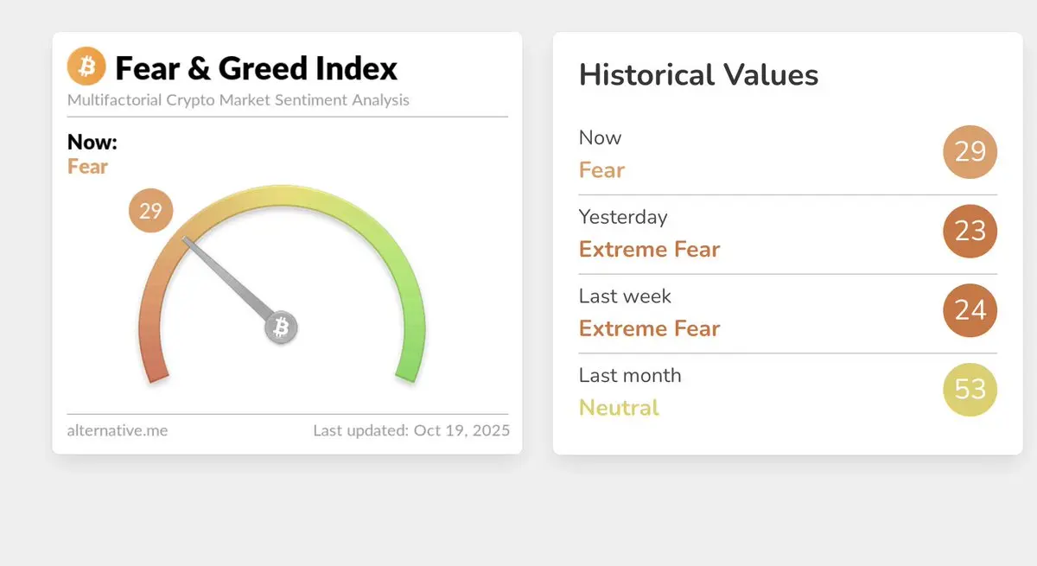This screenshot has height=566, width=1037.
Task: Click the 29 badge on the gauge
Action: [151, 211]
